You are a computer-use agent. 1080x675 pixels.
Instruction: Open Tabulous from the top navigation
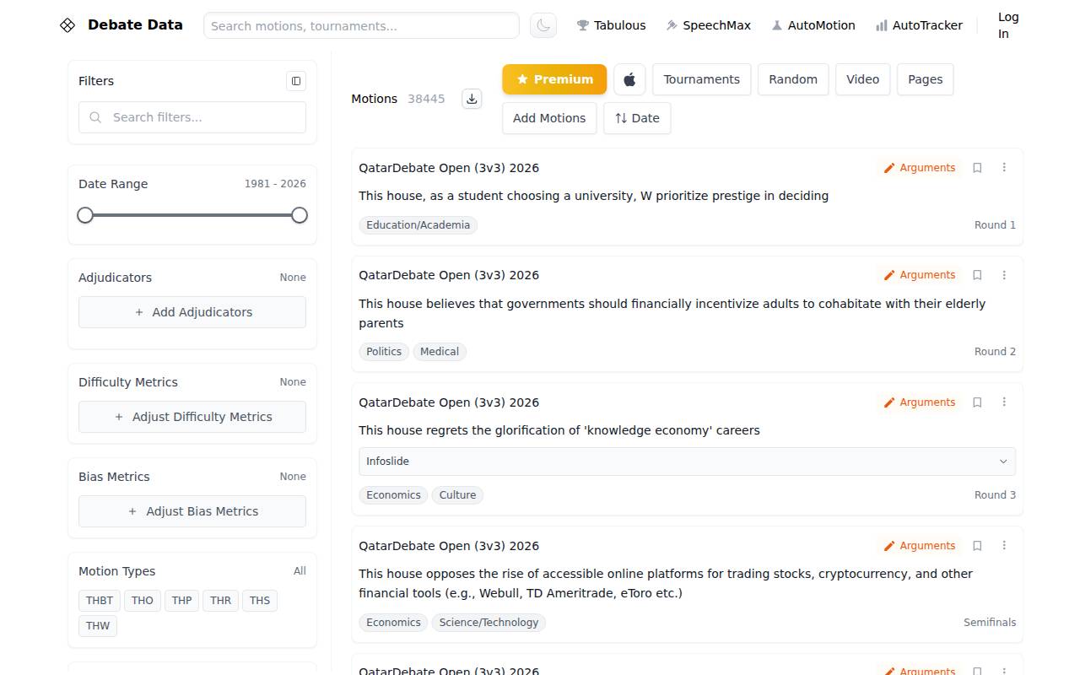[612, 25]
